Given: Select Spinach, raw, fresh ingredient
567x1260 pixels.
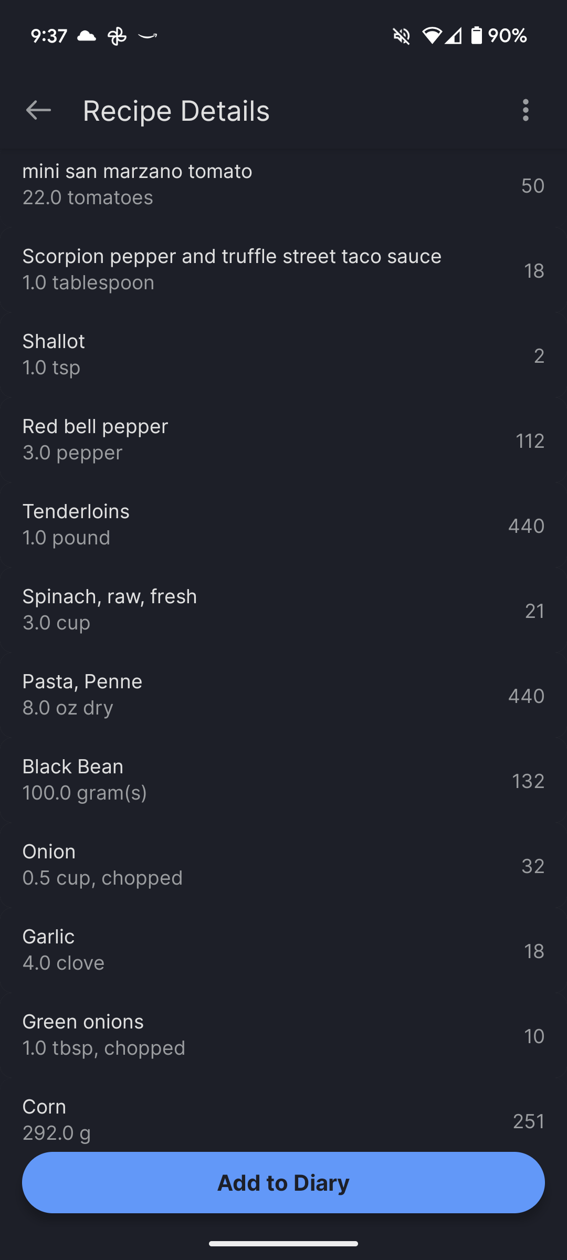Looking at the screenshot, I should [283, 610].
